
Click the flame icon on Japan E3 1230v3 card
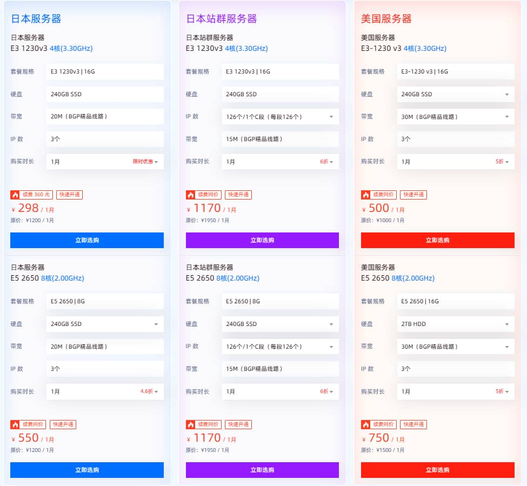tap(15, 195)
